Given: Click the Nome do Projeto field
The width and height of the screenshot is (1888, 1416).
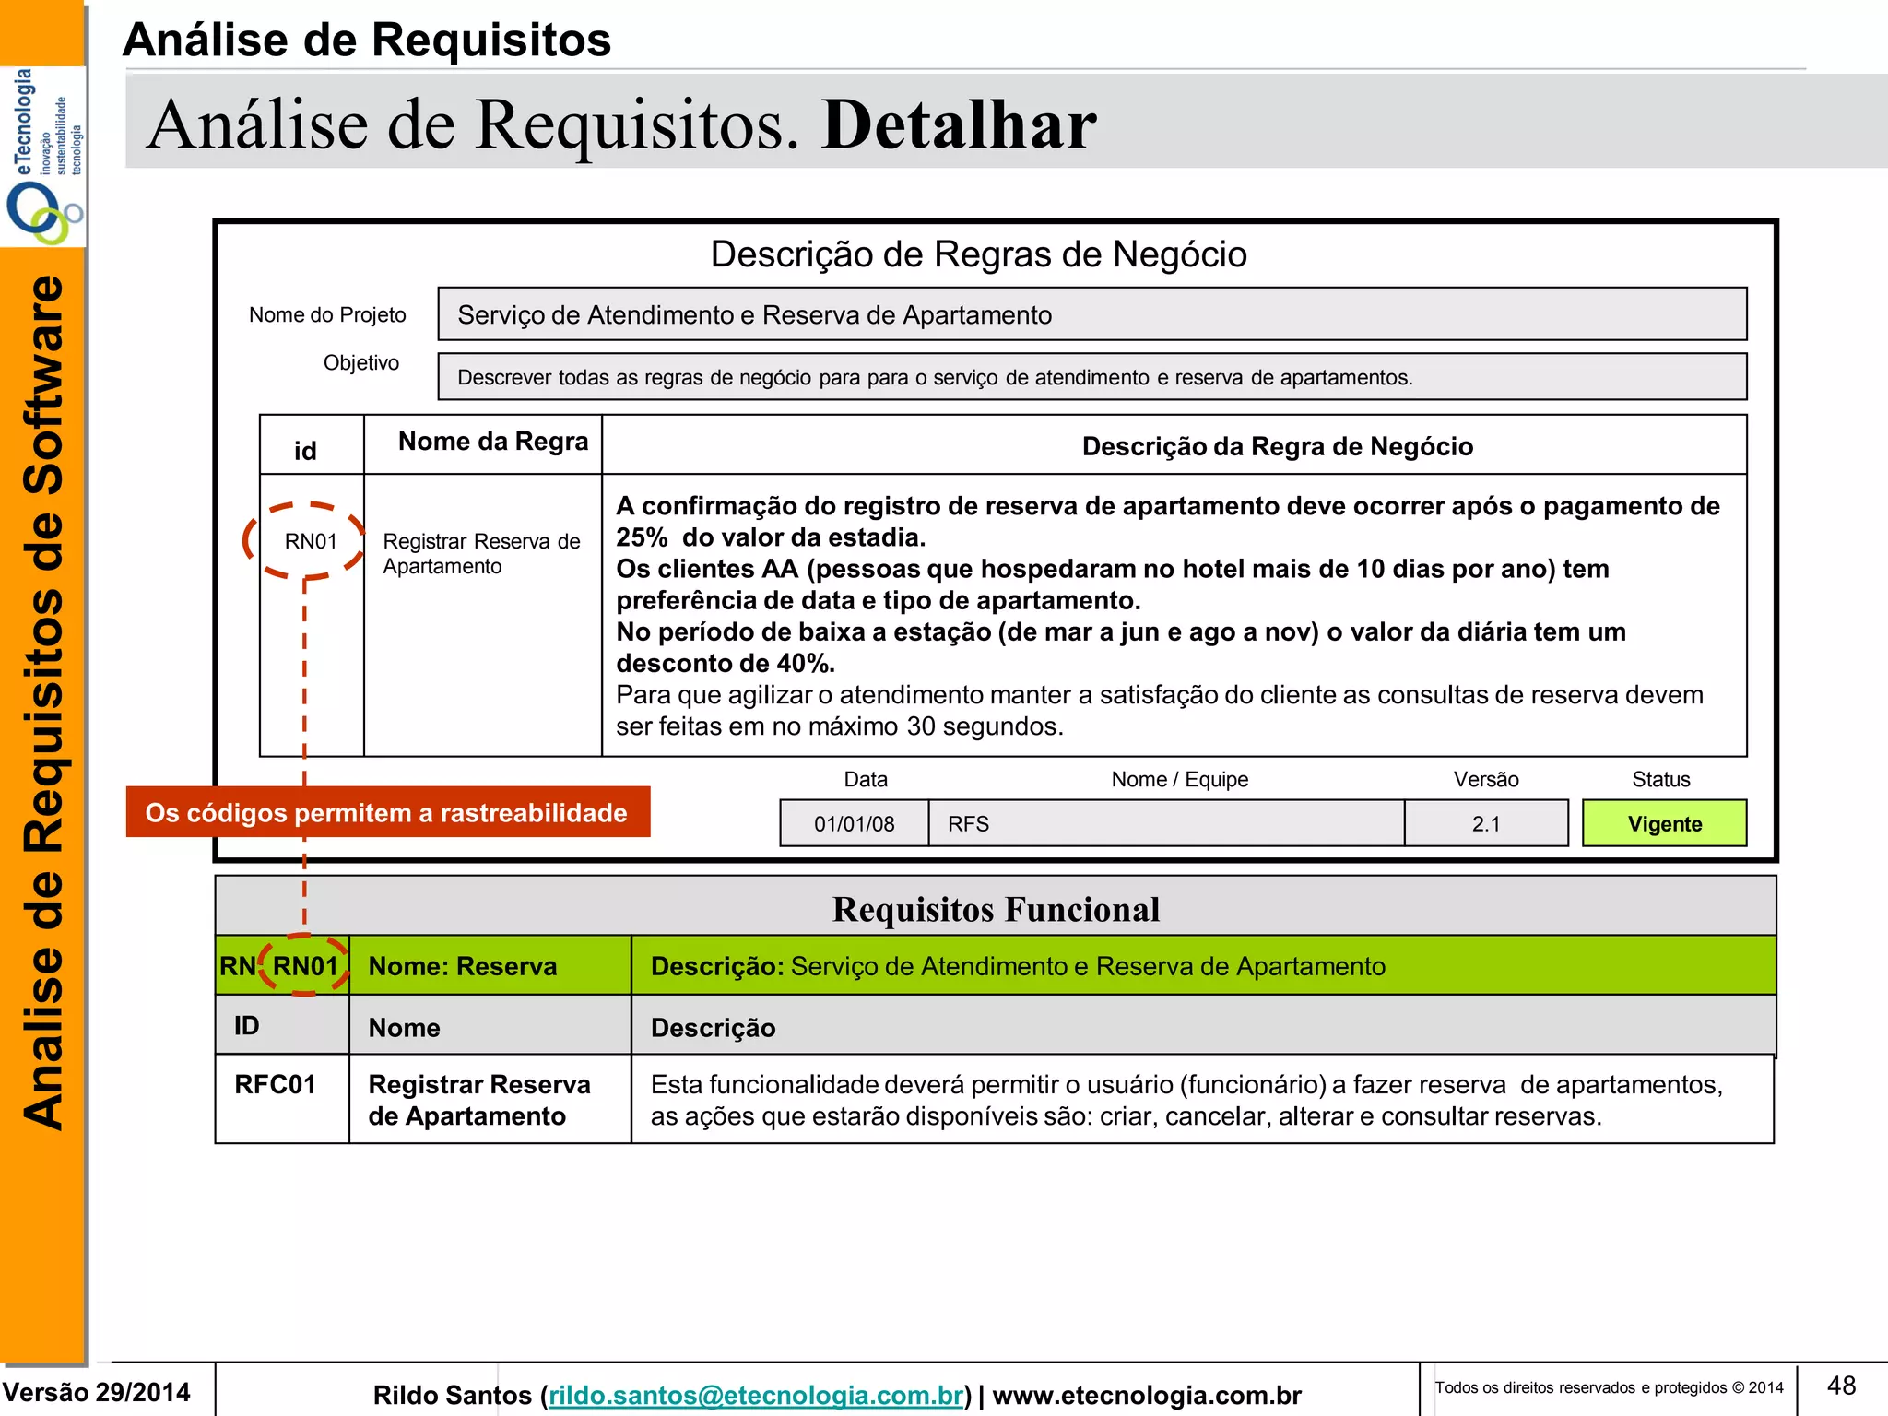Looking at the screenshot, I should click(1091, 314).
